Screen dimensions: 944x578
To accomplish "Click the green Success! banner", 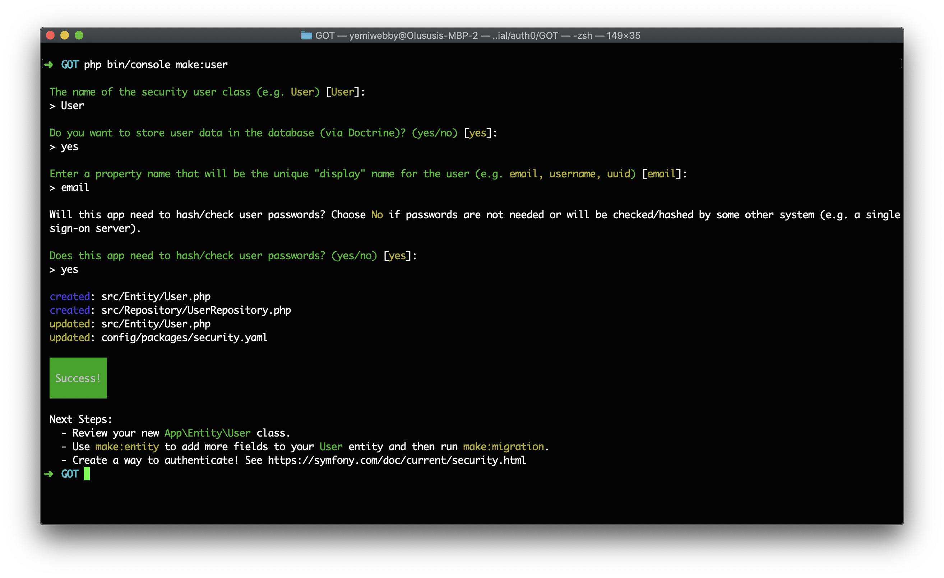I will point(78,378).
